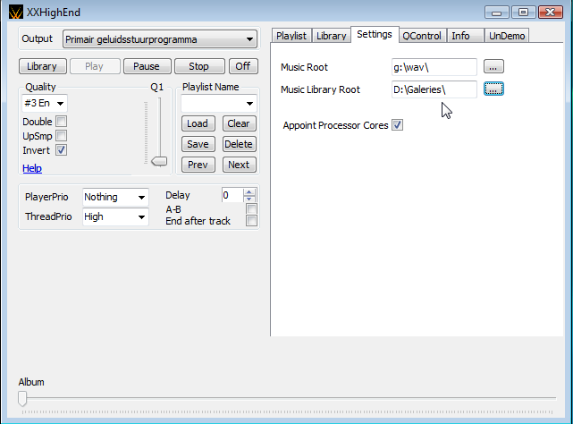Click the Load playlist button
573x424 pixels.
click(198, 123)
